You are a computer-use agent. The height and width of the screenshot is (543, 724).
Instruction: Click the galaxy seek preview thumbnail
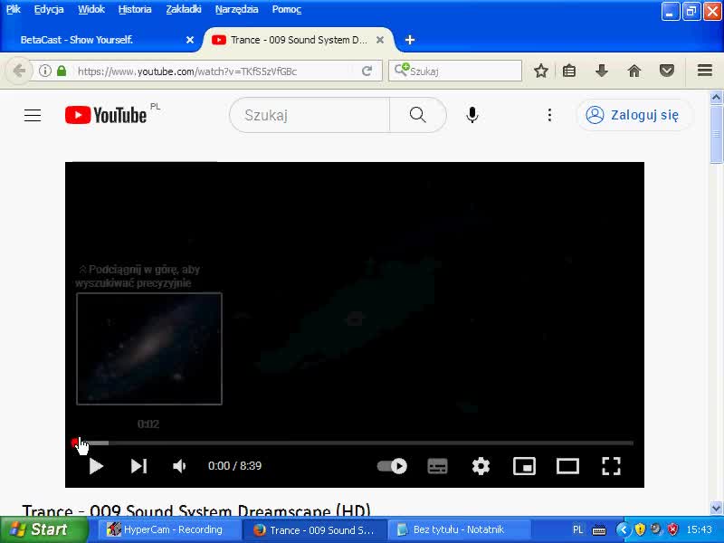(149, 348)
